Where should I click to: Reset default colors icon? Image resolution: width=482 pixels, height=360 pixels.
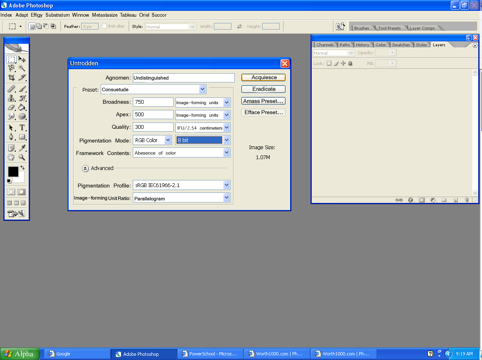pos(9,181)
